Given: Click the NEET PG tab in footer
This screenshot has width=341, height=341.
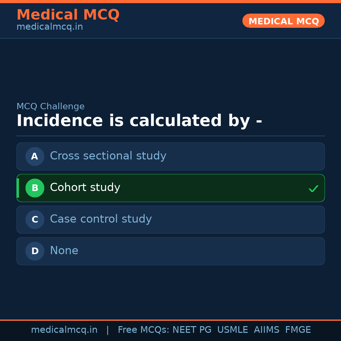Looking at the screenshot, I should [192, 330].
